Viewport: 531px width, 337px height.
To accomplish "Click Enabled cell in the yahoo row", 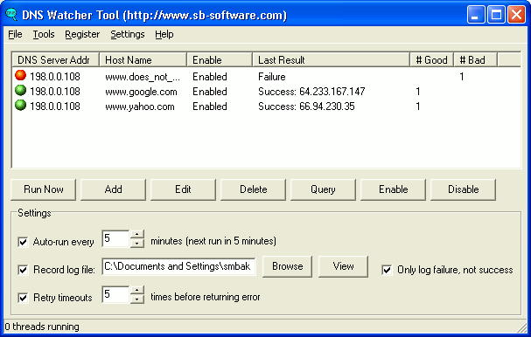I will point(210,107).
